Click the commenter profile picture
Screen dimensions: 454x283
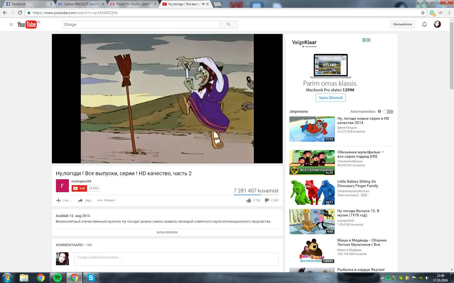click(x=62, y=259)
